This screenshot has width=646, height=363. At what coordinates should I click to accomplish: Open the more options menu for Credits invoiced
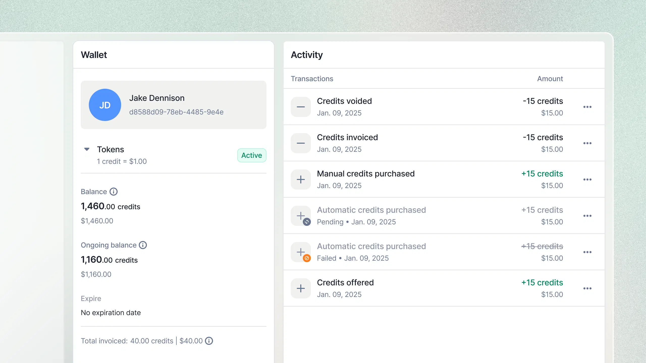coord(587,143)
